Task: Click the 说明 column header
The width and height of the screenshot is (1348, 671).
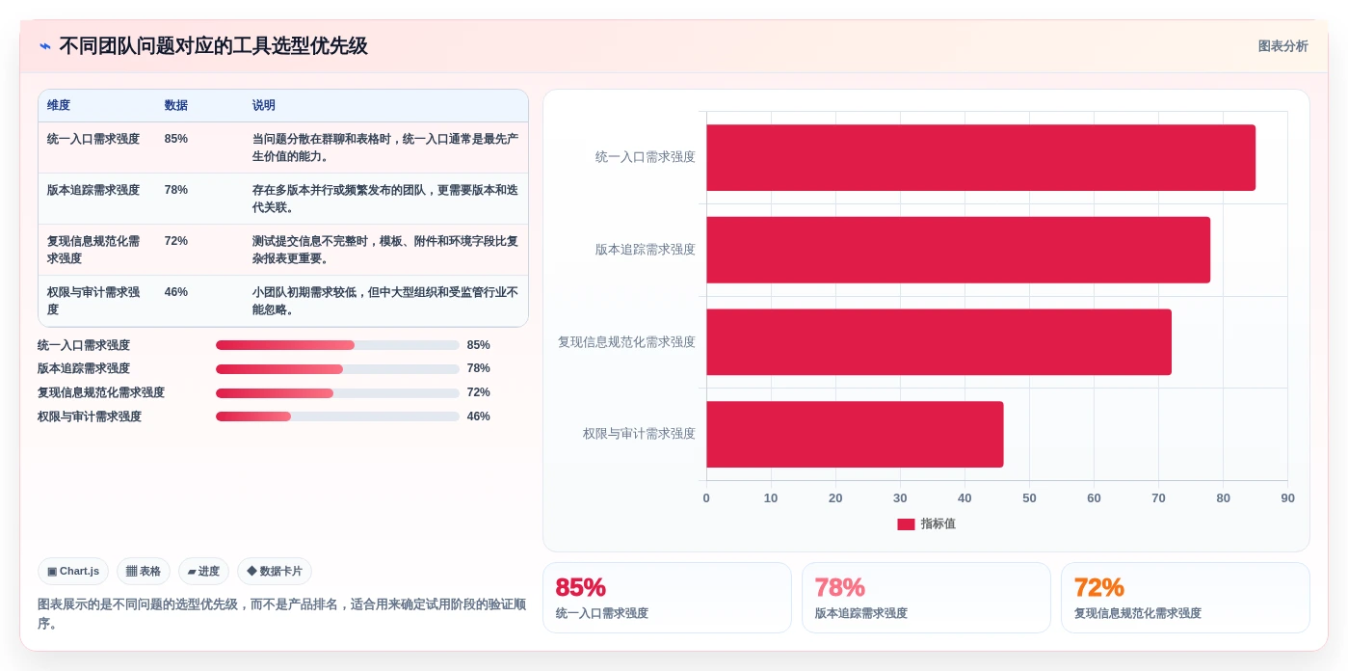Action: tap(264, 106)
